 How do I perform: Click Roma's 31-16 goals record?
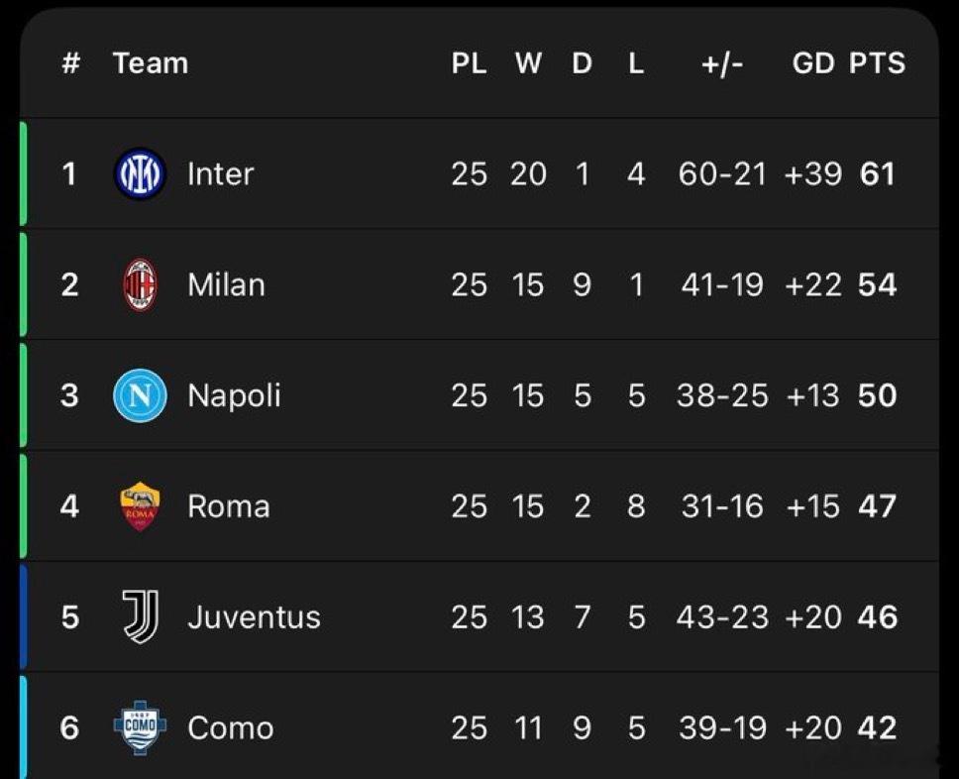coord(722,506)
